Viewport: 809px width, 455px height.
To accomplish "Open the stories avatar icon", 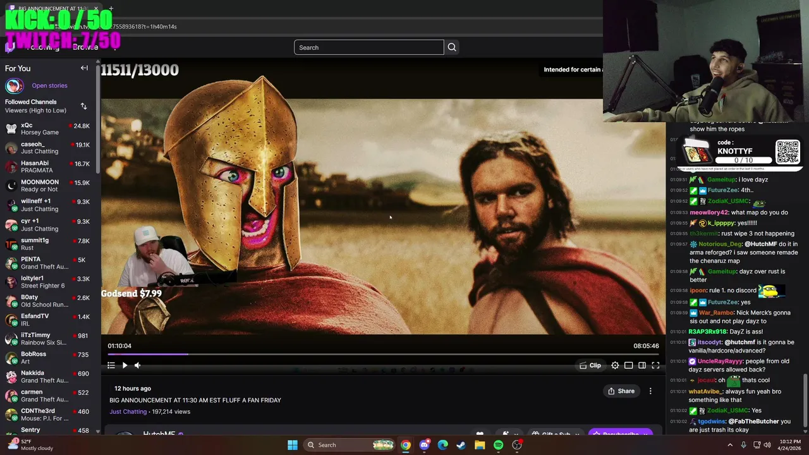I will pos(14,85).
